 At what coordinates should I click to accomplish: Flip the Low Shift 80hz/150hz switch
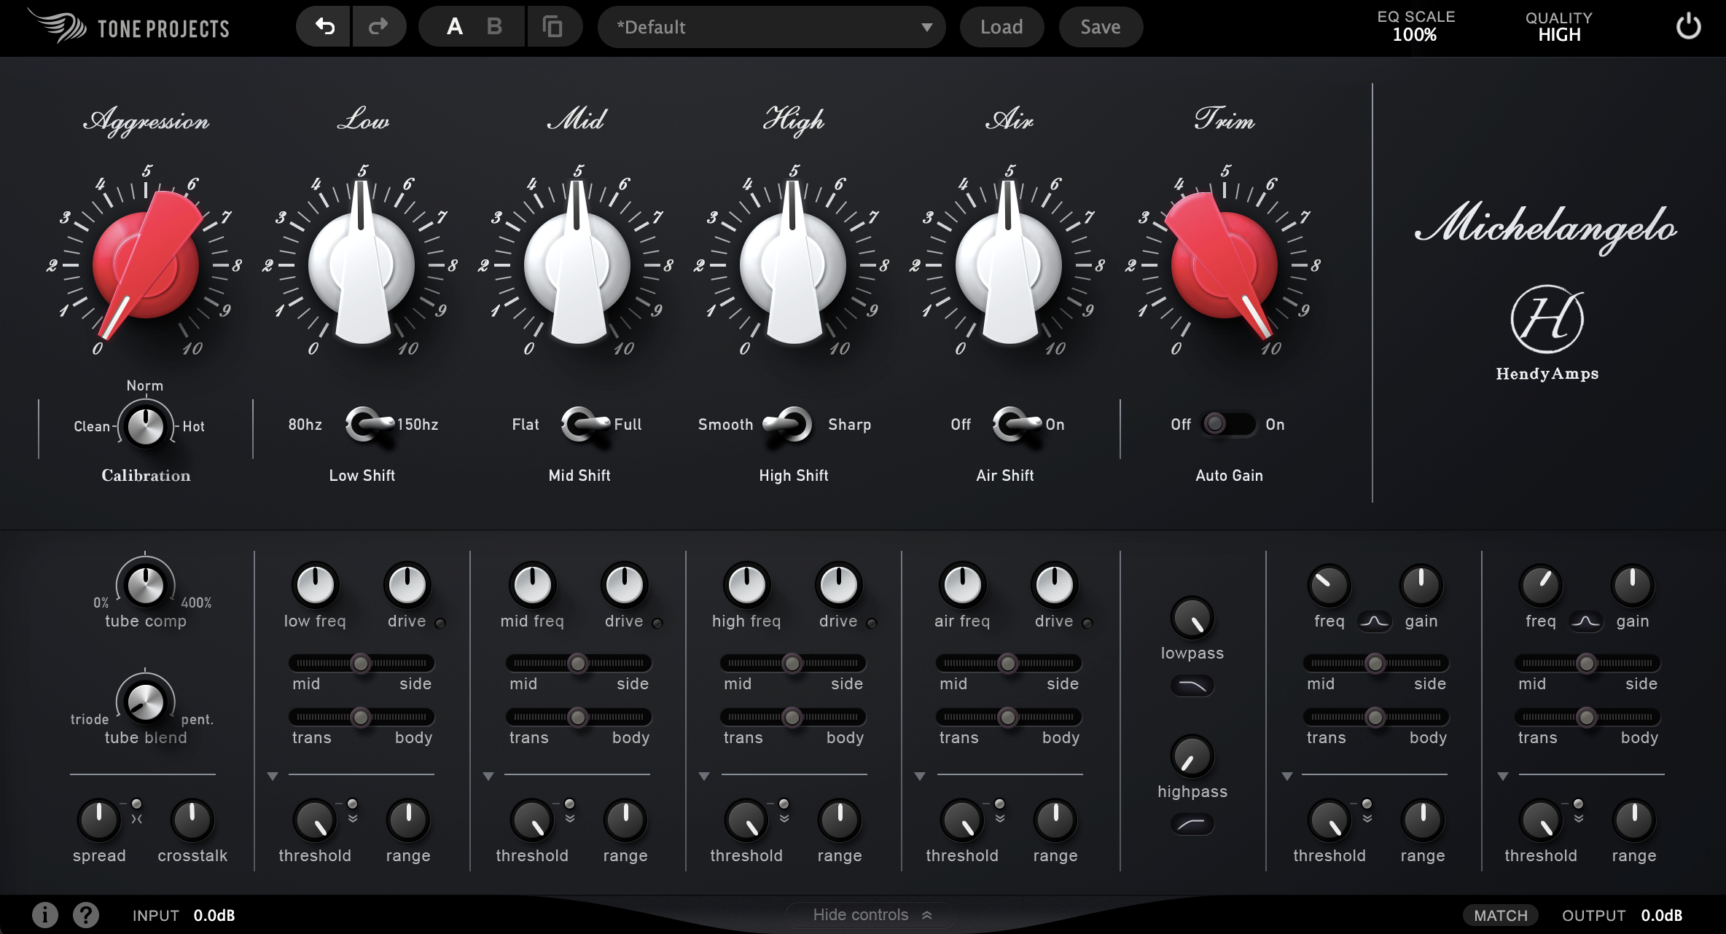[x=372, y=424]
